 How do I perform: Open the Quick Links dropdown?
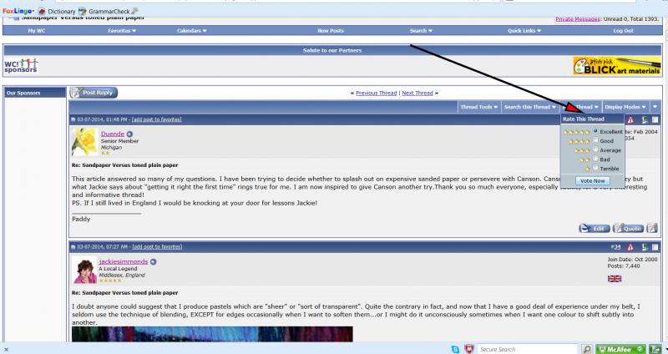(524, 31)
